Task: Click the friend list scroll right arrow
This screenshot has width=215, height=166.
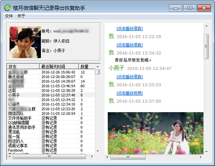Action: [92, 157]
